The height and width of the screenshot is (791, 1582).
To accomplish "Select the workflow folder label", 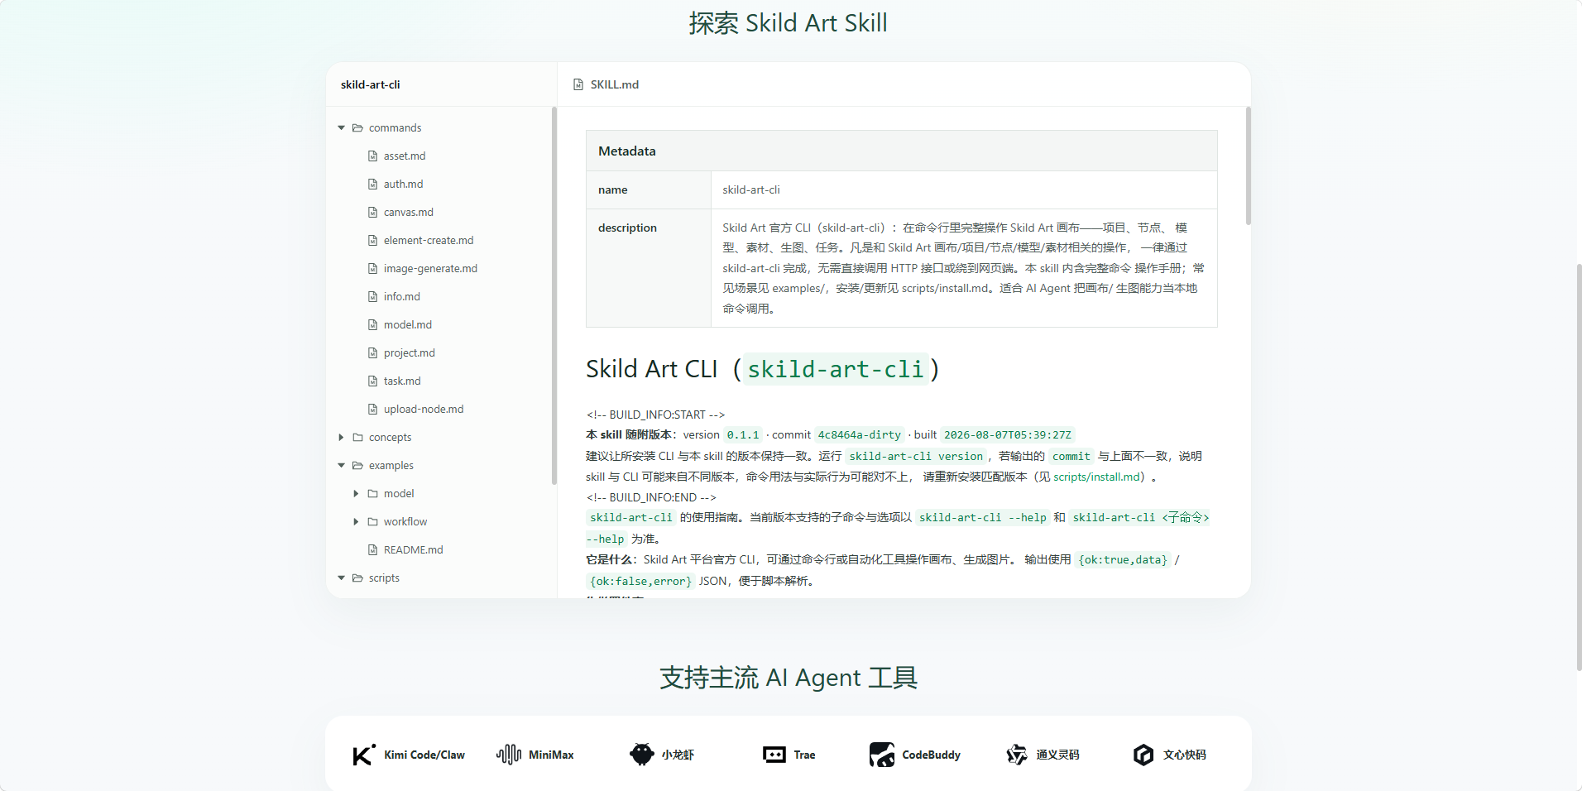I will pos(405,522).
